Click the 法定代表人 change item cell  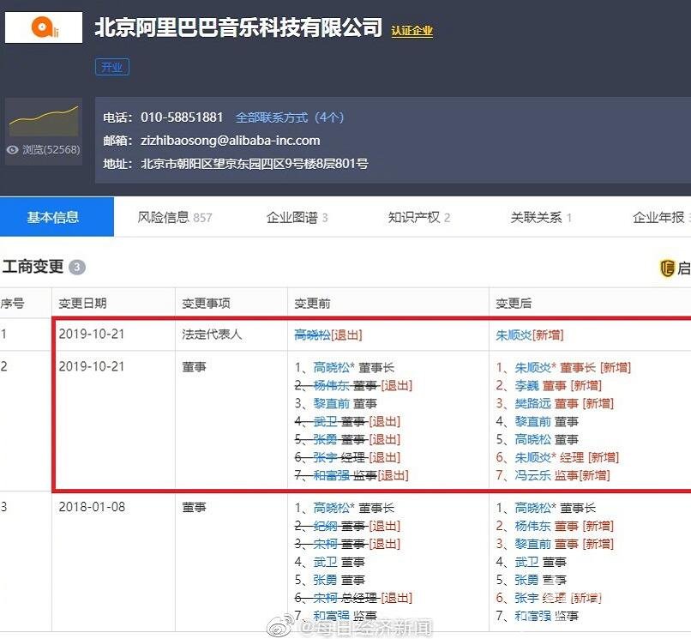pyautogui.click(x=212, y=335)
